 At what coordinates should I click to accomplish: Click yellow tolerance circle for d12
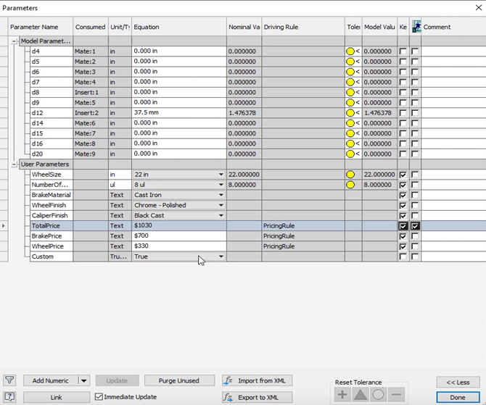[x=350, y=113]
